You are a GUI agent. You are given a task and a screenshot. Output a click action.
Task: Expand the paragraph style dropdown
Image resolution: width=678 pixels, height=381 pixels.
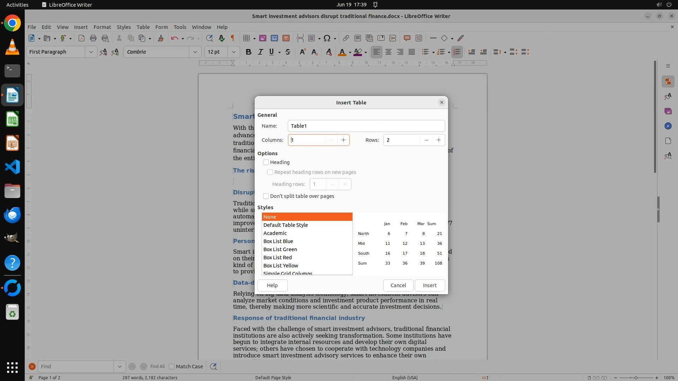[x=91, y=52]
